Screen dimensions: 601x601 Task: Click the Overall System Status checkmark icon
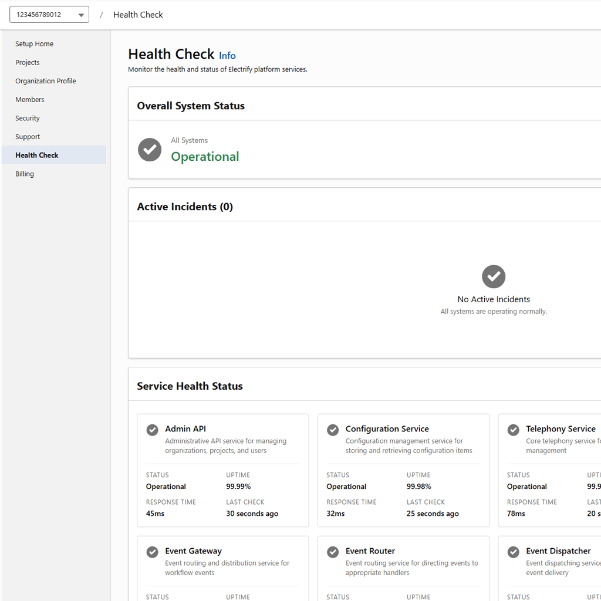click(150, 150)
